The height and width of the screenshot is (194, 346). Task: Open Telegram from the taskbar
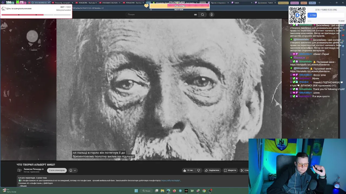click(x=180, y=191)
